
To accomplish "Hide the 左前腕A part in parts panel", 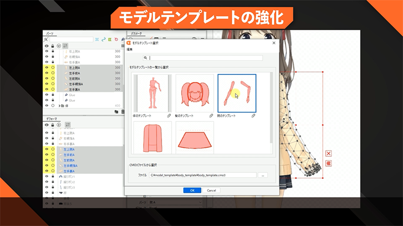I will (x=47, y=78).
